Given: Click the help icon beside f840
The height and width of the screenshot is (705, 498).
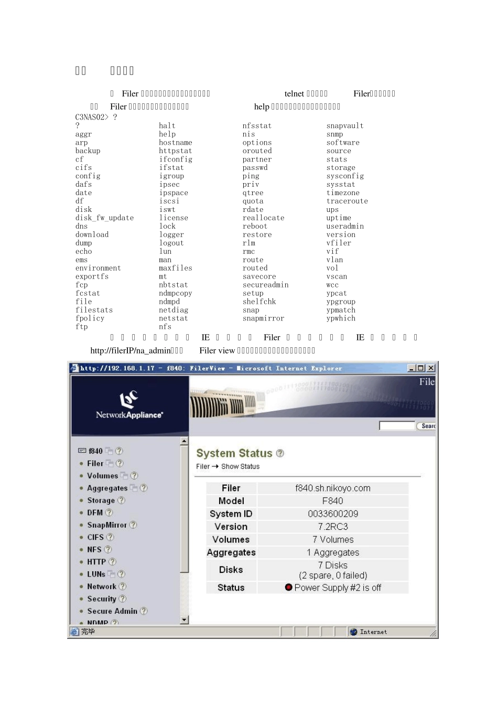Looking at the screenshot, I should click(x=119, y=451).
